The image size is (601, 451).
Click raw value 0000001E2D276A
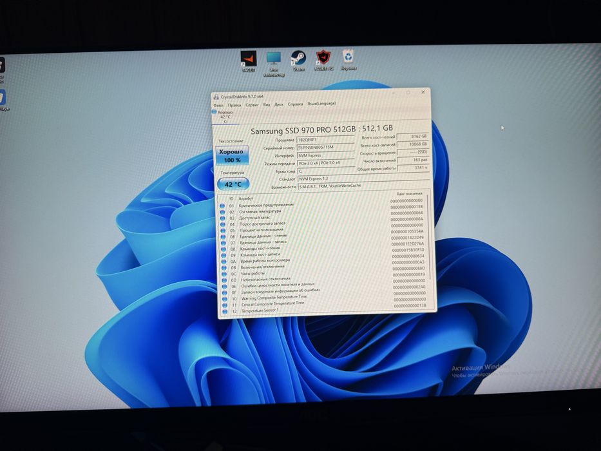coord(408,244)
